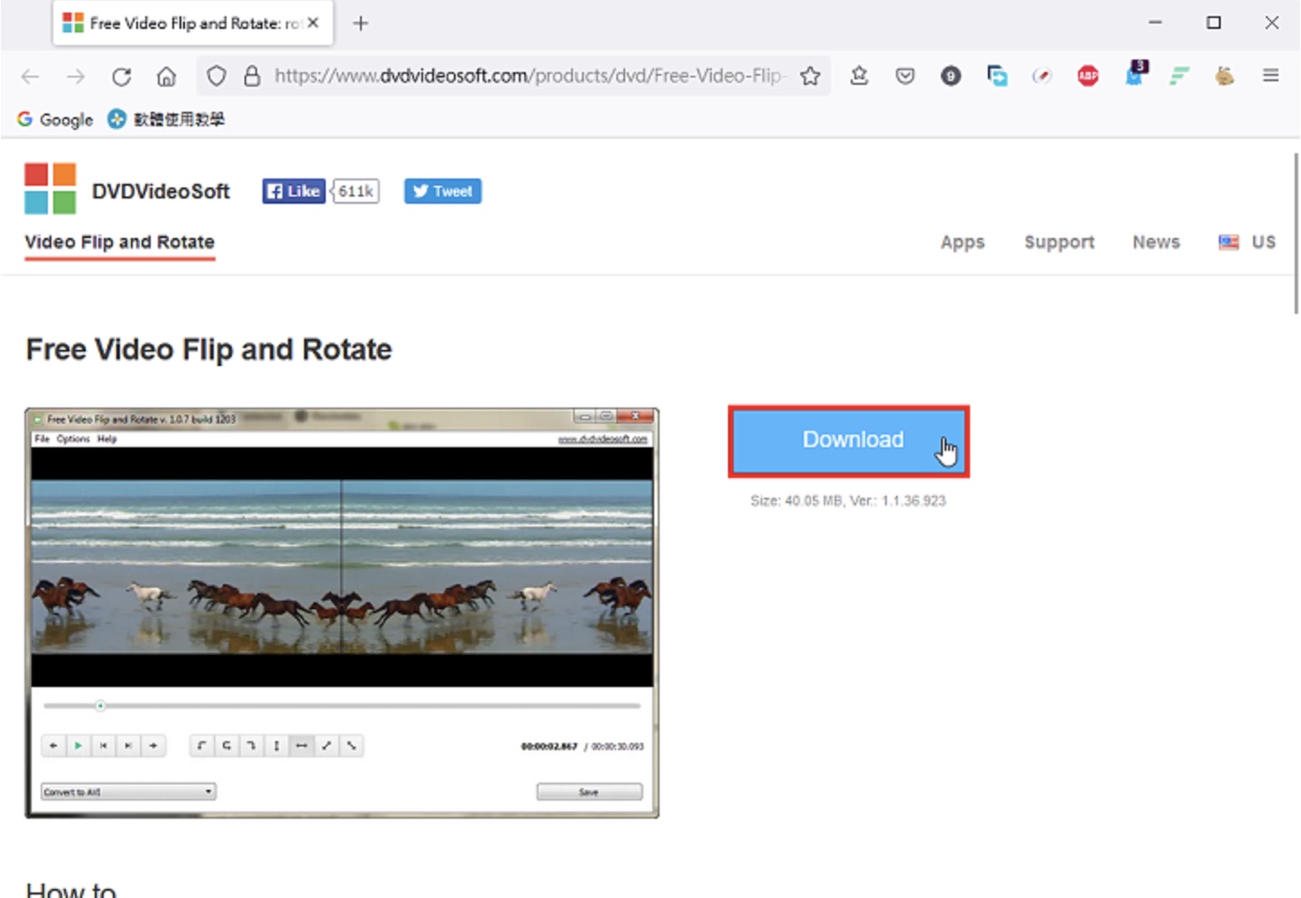Reload the page with the refresh icon
This screenshot has height=898, width=1301.
click(x=122, y=77)
